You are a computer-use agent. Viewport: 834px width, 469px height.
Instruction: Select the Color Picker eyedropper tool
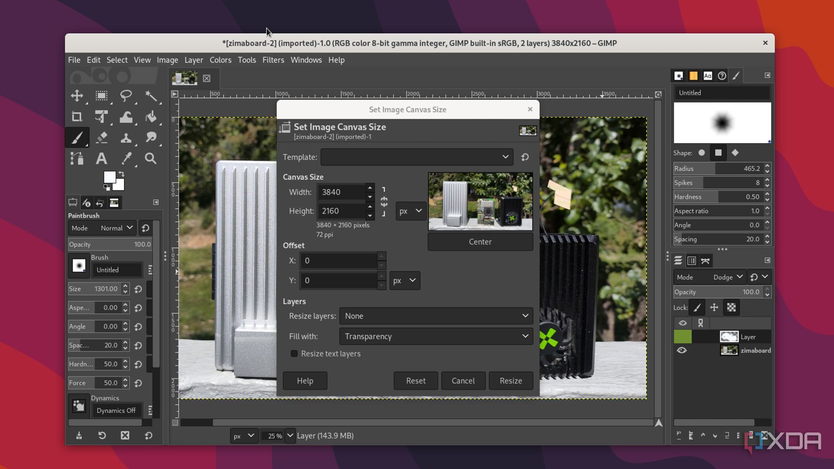pos(126,159)
